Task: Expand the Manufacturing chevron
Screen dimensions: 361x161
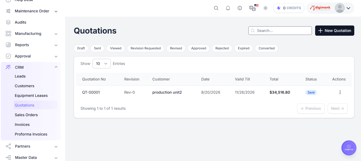Action: coord(56,34)
